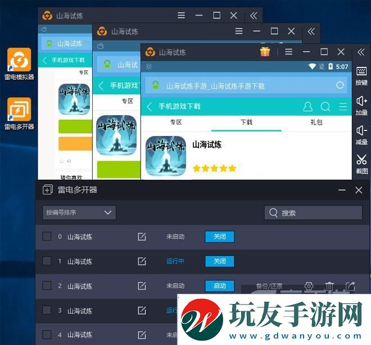The image size is (371, 345).
Task: Tick the checkbox for instance 4 山海试炼
Action: [x=47, y=334]
